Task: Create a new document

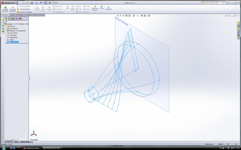Action: 23,3
